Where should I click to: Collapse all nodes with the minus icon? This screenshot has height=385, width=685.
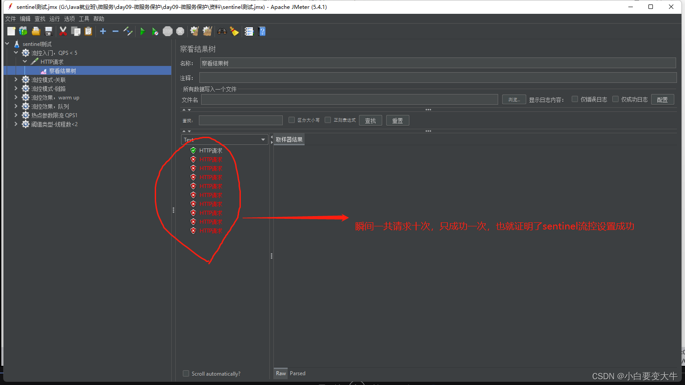pyautogui.click(x=115, y=31)
